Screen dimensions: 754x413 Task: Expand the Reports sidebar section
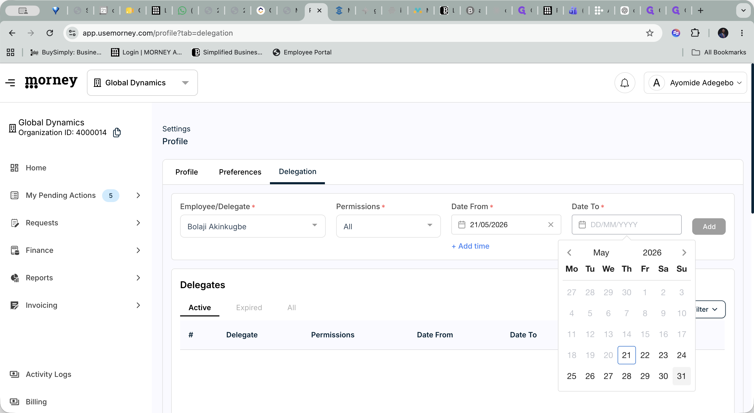tap(138, 278)
